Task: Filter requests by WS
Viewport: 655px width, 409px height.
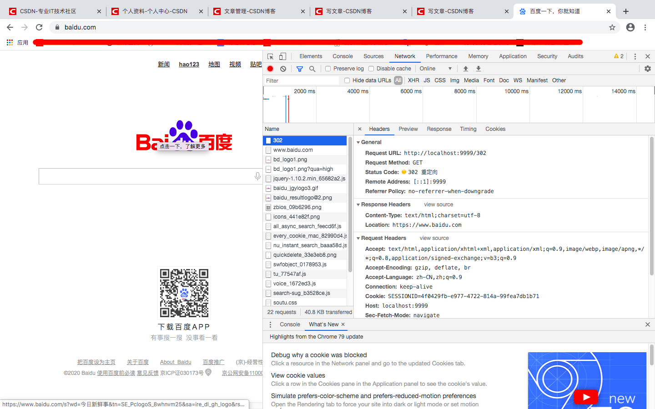Action: (518, 80)
